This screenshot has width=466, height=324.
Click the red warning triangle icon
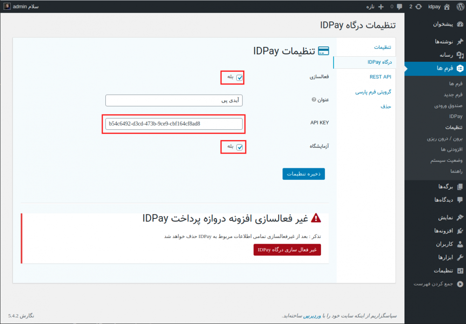316,218
